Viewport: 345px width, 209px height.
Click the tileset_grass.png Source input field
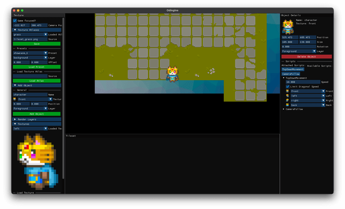(30, 39)
